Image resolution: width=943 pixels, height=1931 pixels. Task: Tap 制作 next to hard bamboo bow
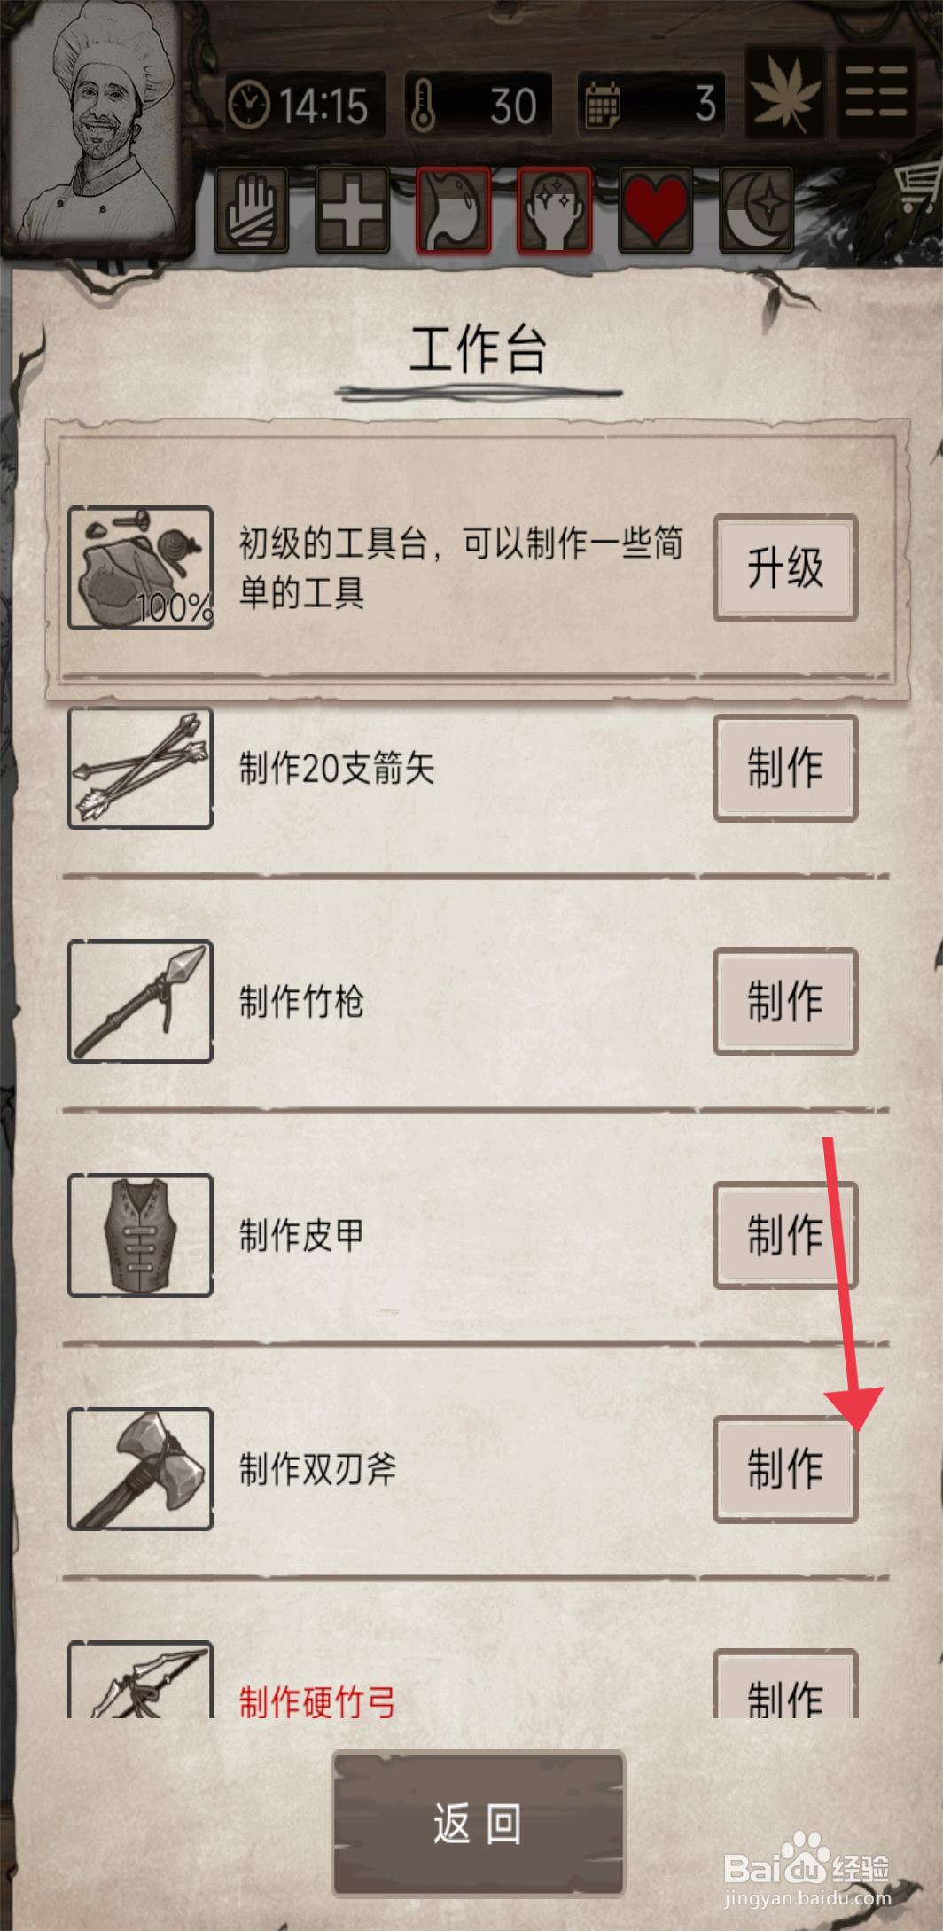tap(785, 1685)
